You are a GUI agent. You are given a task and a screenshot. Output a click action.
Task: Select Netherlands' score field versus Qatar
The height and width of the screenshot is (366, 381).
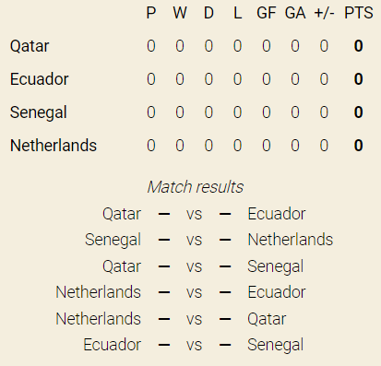[164, 319]
